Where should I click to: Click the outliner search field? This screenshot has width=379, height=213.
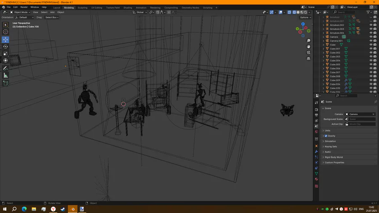pyautogui.click(x=344, y=12)
